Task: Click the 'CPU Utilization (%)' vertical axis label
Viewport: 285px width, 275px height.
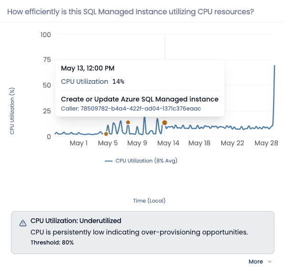Action: tap(12, 111)
